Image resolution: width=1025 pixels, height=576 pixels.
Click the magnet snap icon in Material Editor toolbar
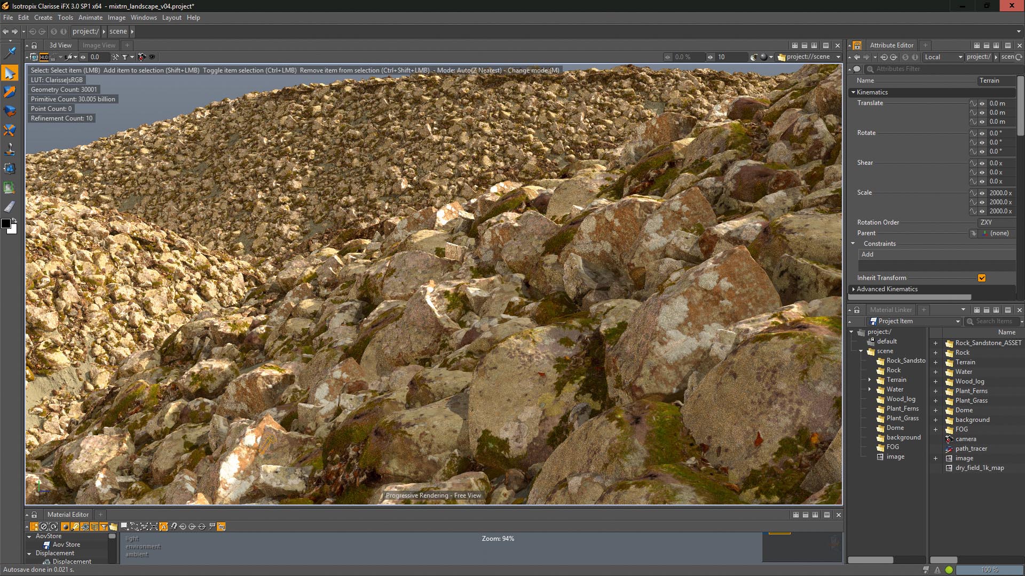point(174,526)
